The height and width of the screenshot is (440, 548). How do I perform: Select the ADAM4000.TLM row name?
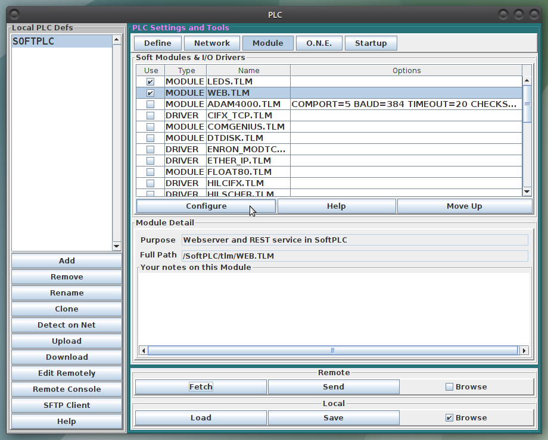[248, 104]
